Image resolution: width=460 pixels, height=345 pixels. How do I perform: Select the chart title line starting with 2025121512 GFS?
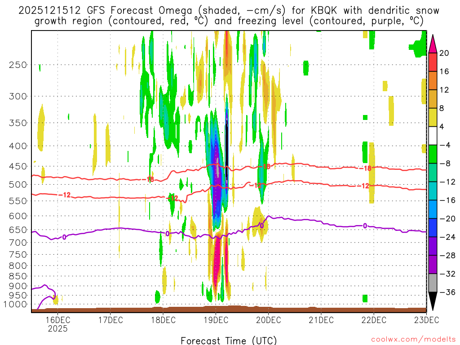pos(229,11)
